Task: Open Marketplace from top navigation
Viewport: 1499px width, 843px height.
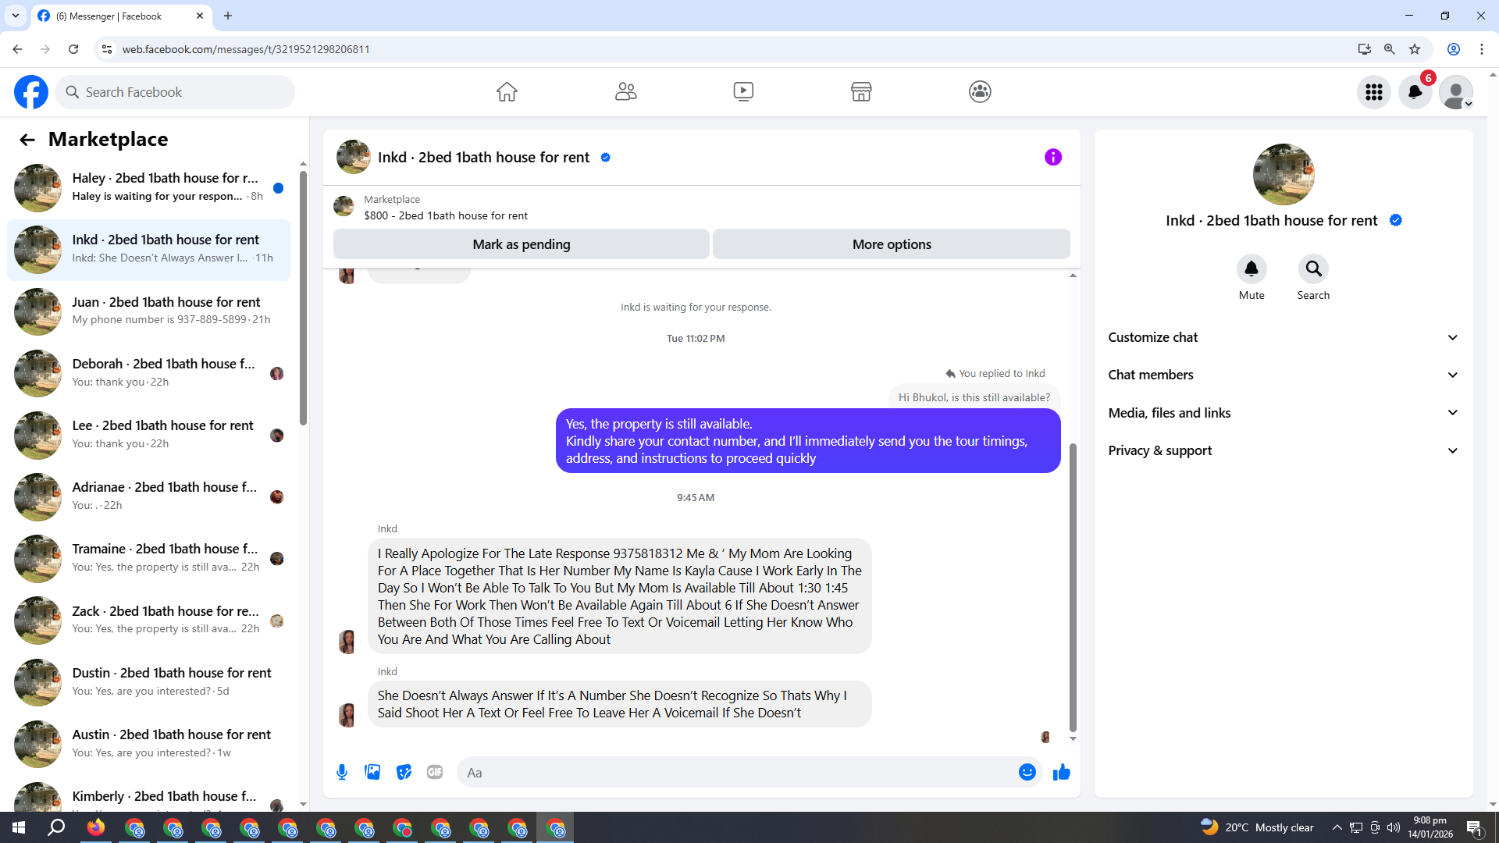Action: pyautogui.click(x=861, y=92)
